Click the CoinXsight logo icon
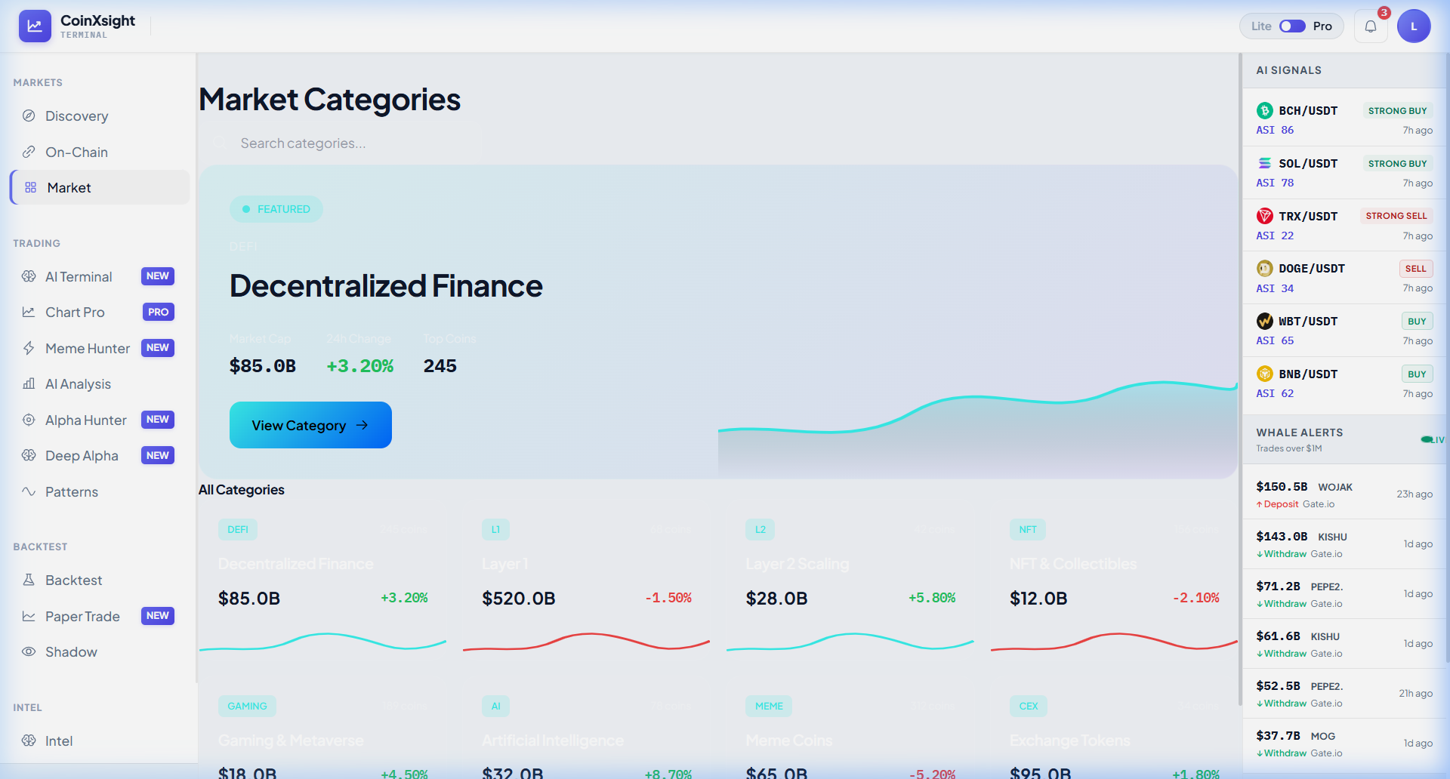Viewport: 1450px width, 779px height. pos(35,26)
